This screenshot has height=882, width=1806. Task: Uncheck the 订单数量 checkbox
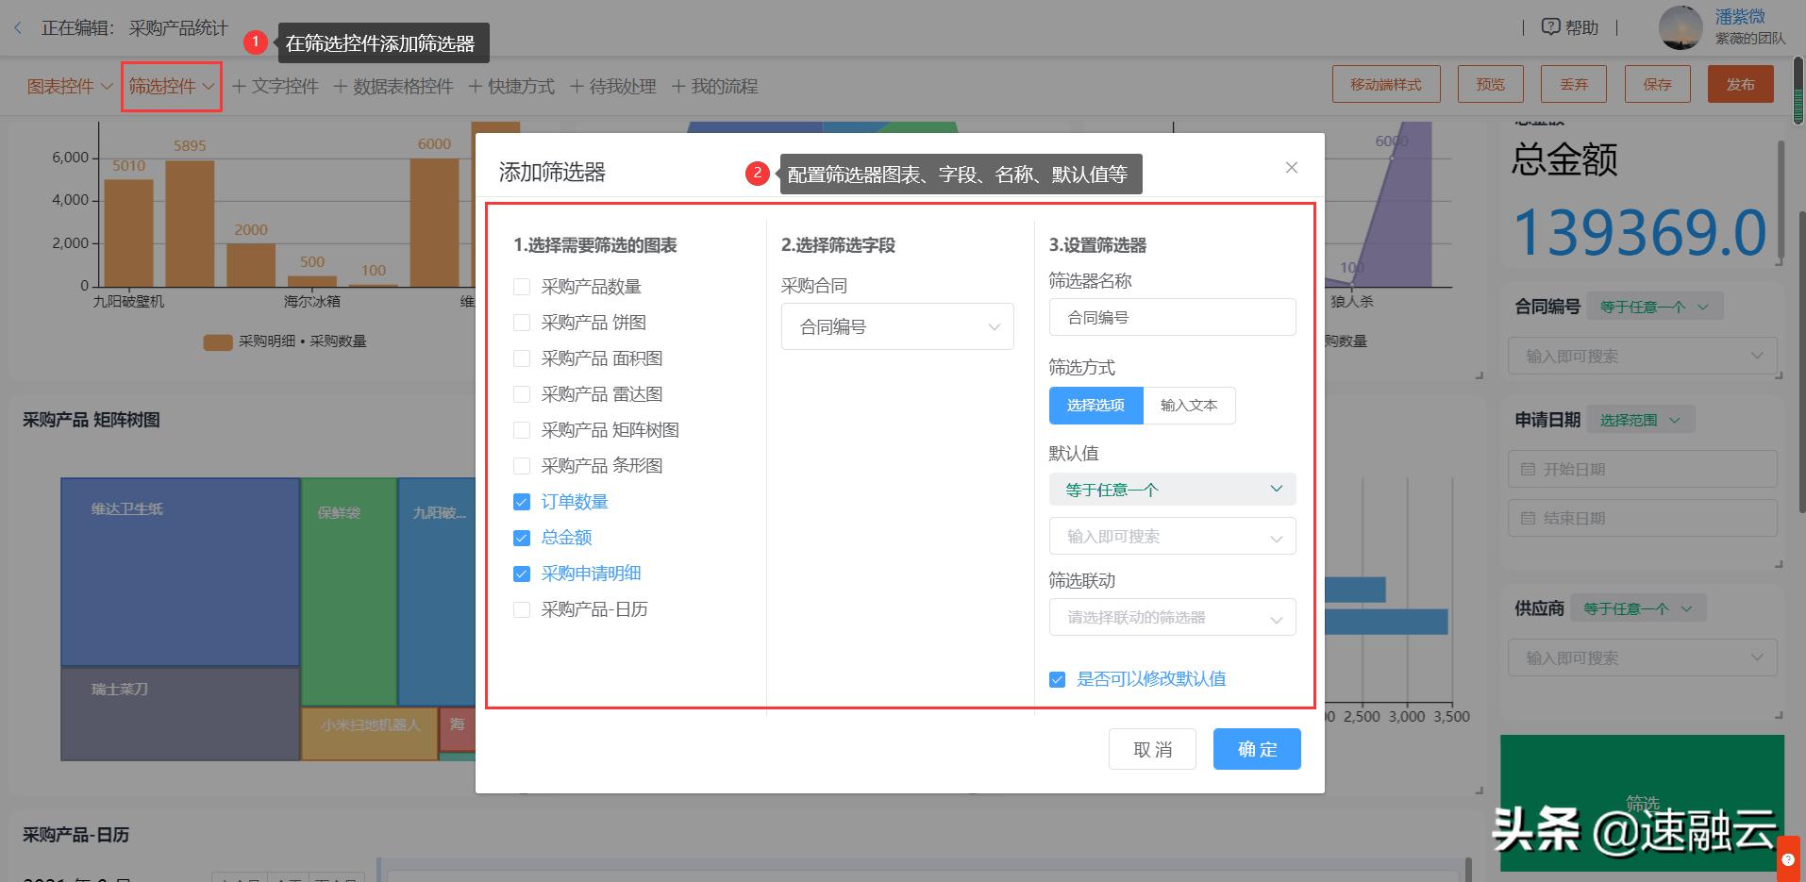click(x=522, y=501)
